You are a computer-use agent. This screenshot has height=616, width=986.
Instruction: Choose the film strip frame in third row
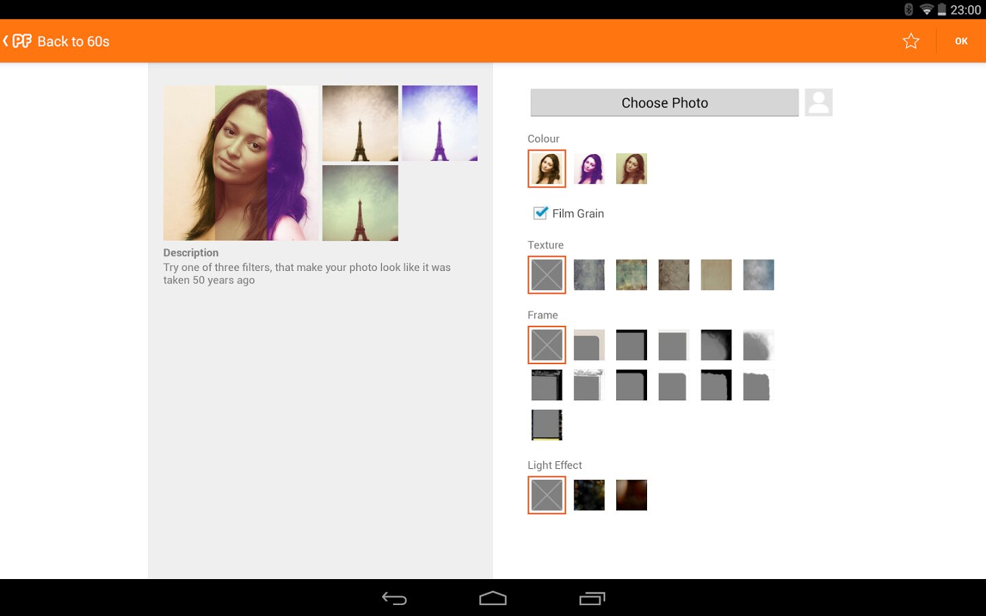click(x=546, y=424)
